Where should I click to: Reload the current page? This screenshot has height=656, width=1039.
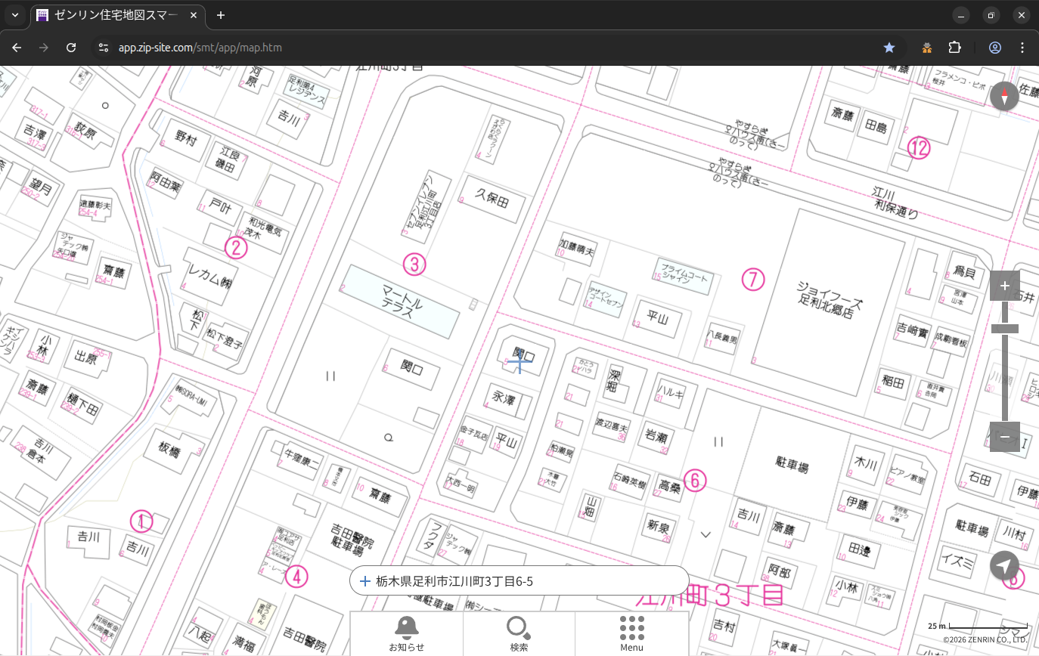(x=71, y=48)
